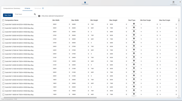Select checkbox for Solid-RAF-27000-W-8250-H-9000-Max-Bay
The image size is (182, 101).
[x=3, y=47]
